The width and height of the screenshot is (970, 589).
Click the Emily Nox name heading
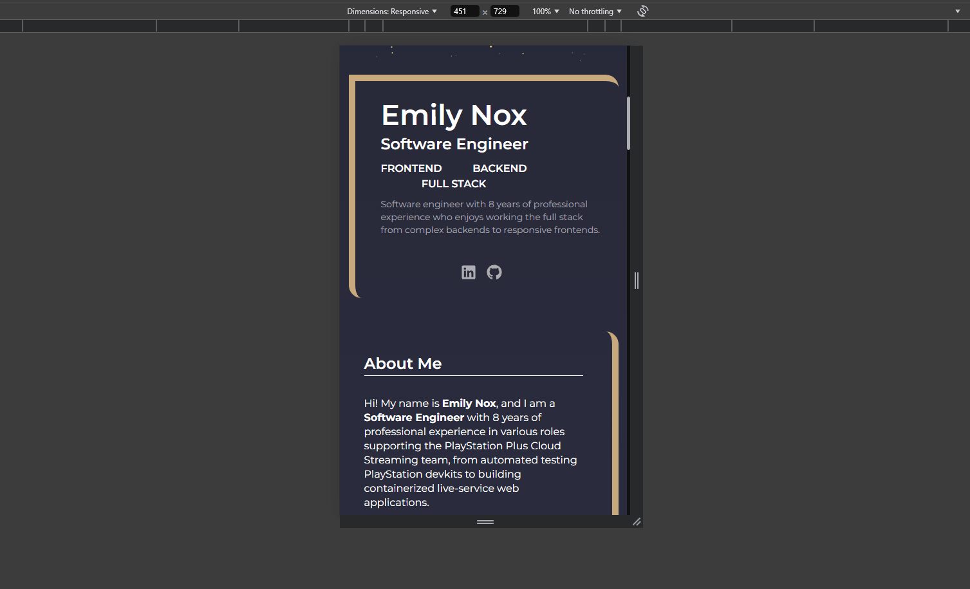(454, 115)
